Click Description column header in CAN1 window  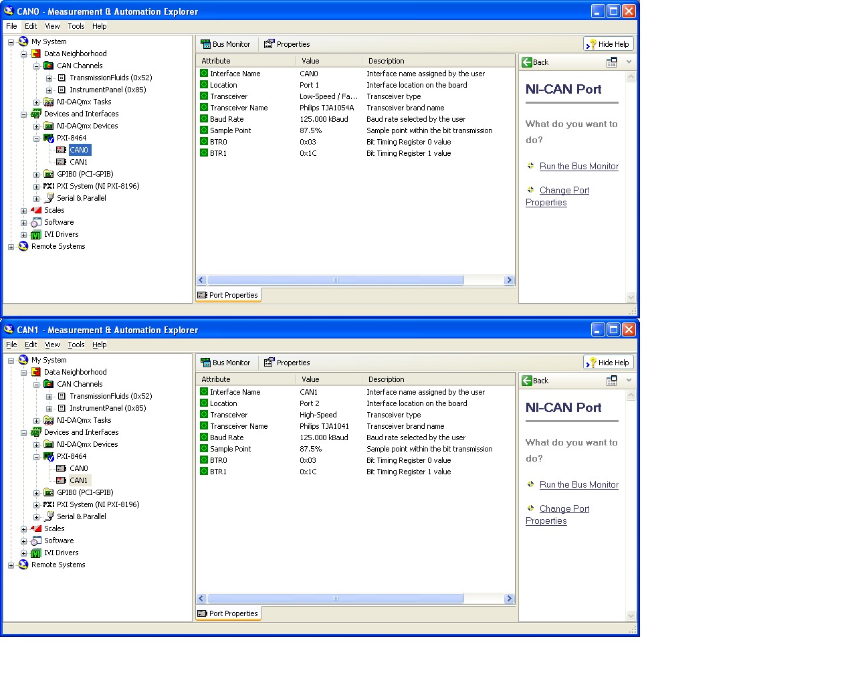click(x=438, y=379)
